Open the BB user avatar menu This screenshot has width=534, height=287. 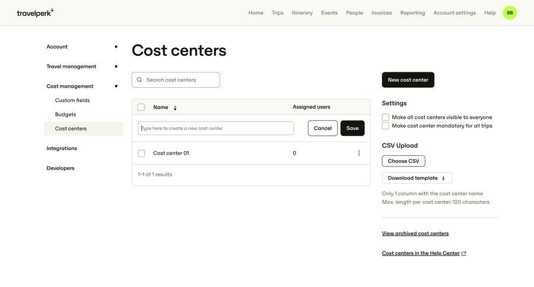pos(510,12)
